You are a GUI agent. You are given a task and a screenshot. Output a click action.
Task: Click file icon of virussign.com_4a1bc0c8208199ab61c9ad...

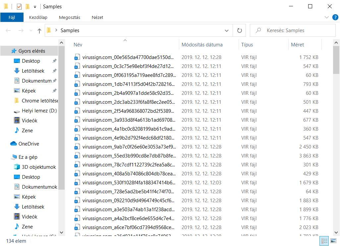(x=77, y=129)
